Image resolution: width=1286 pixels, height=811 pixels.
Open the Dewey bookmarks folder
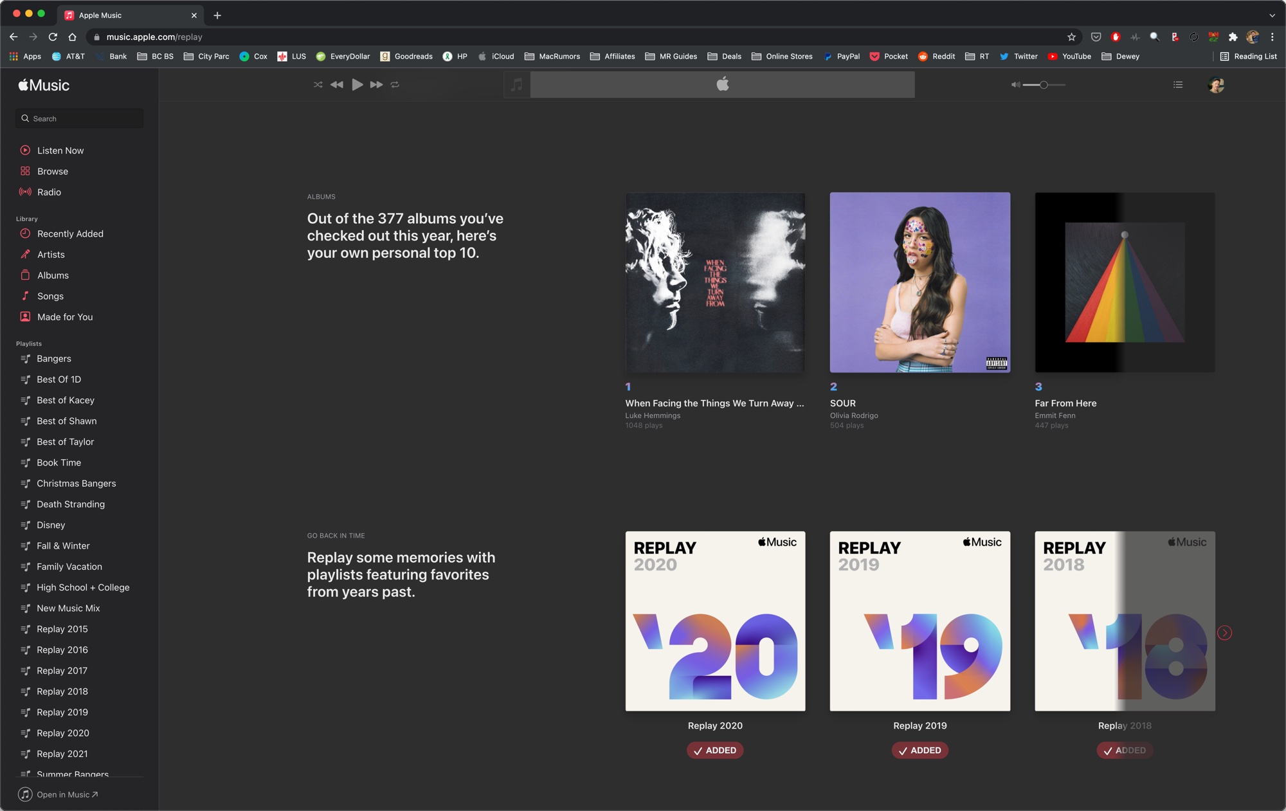(x=1121, y=56)
